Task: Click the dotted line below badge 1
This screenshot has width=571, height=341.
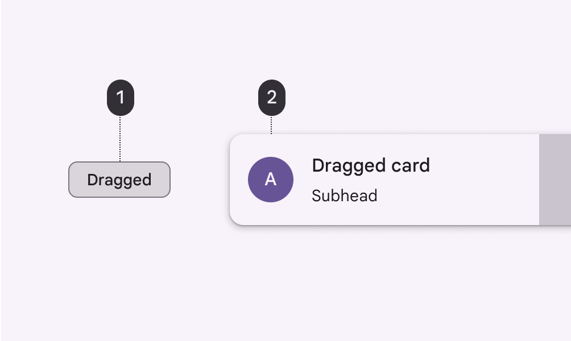Action: (x=121, y=139)
